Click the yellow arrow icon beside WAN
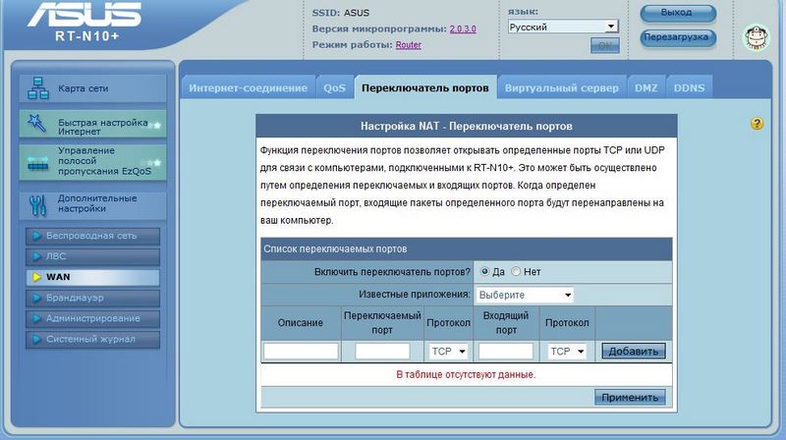Image resolution: width=786 pixels, height=440 pixels. 36,277
